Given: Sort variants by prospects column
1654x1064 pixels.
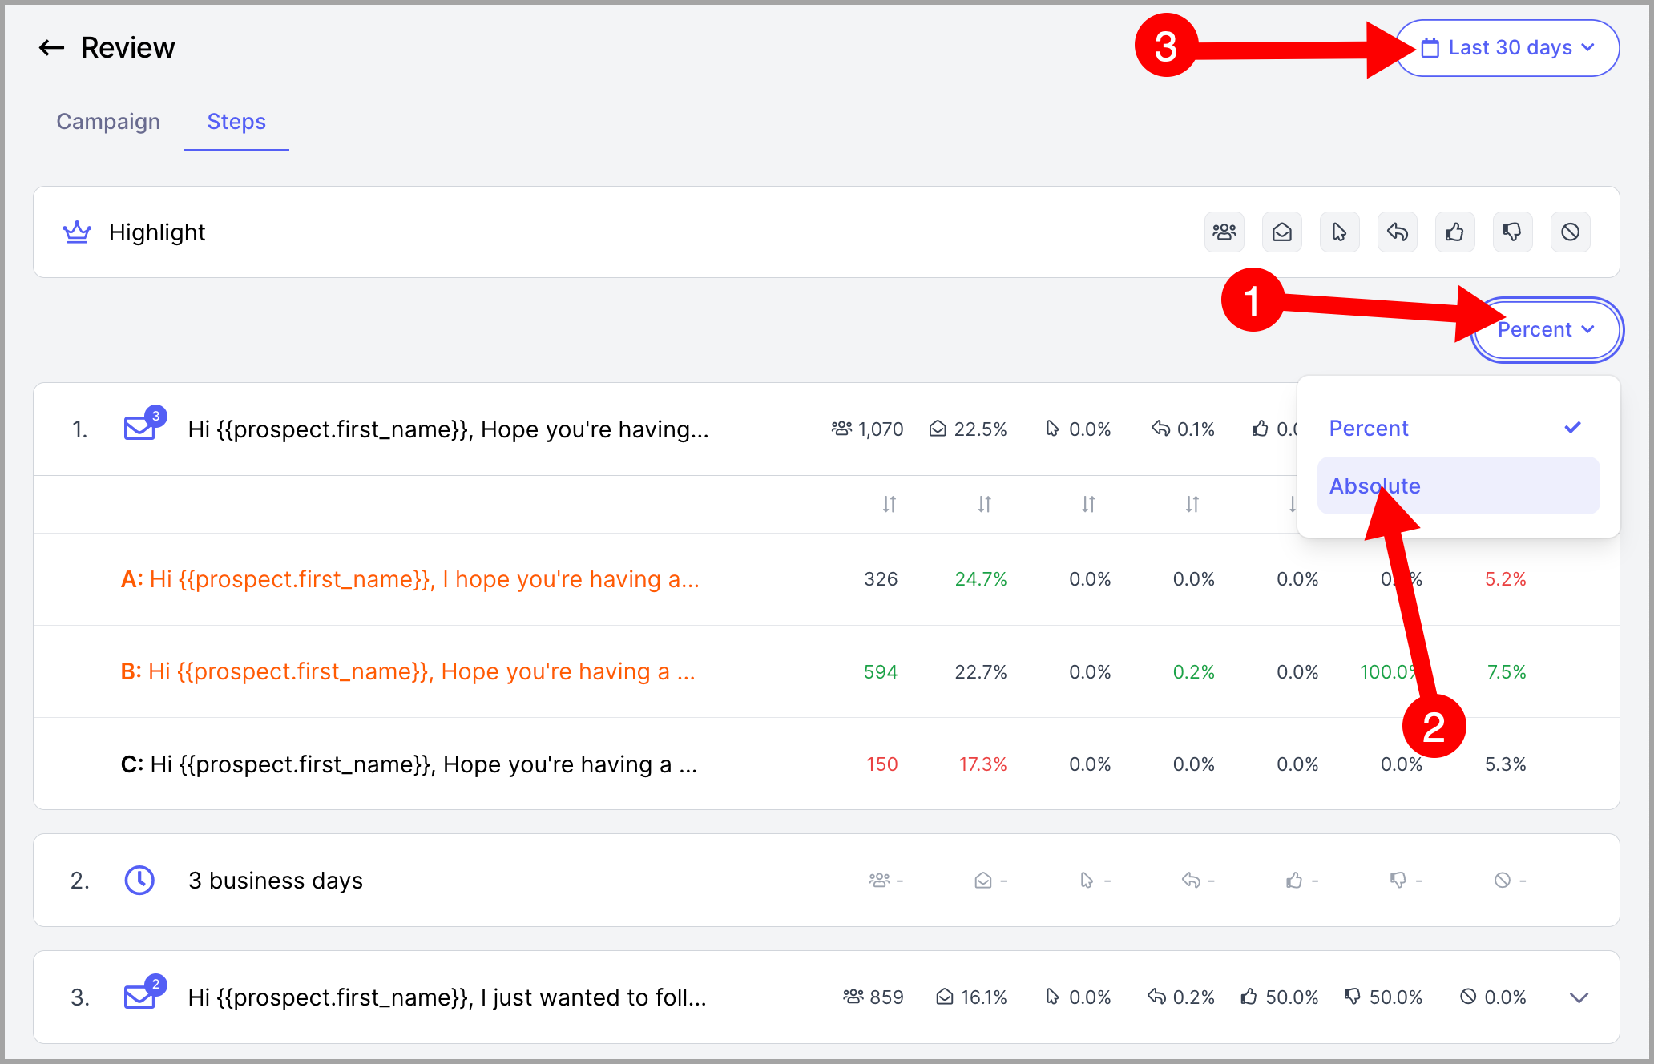Looking at the screenshot, I should click(890, 504).
